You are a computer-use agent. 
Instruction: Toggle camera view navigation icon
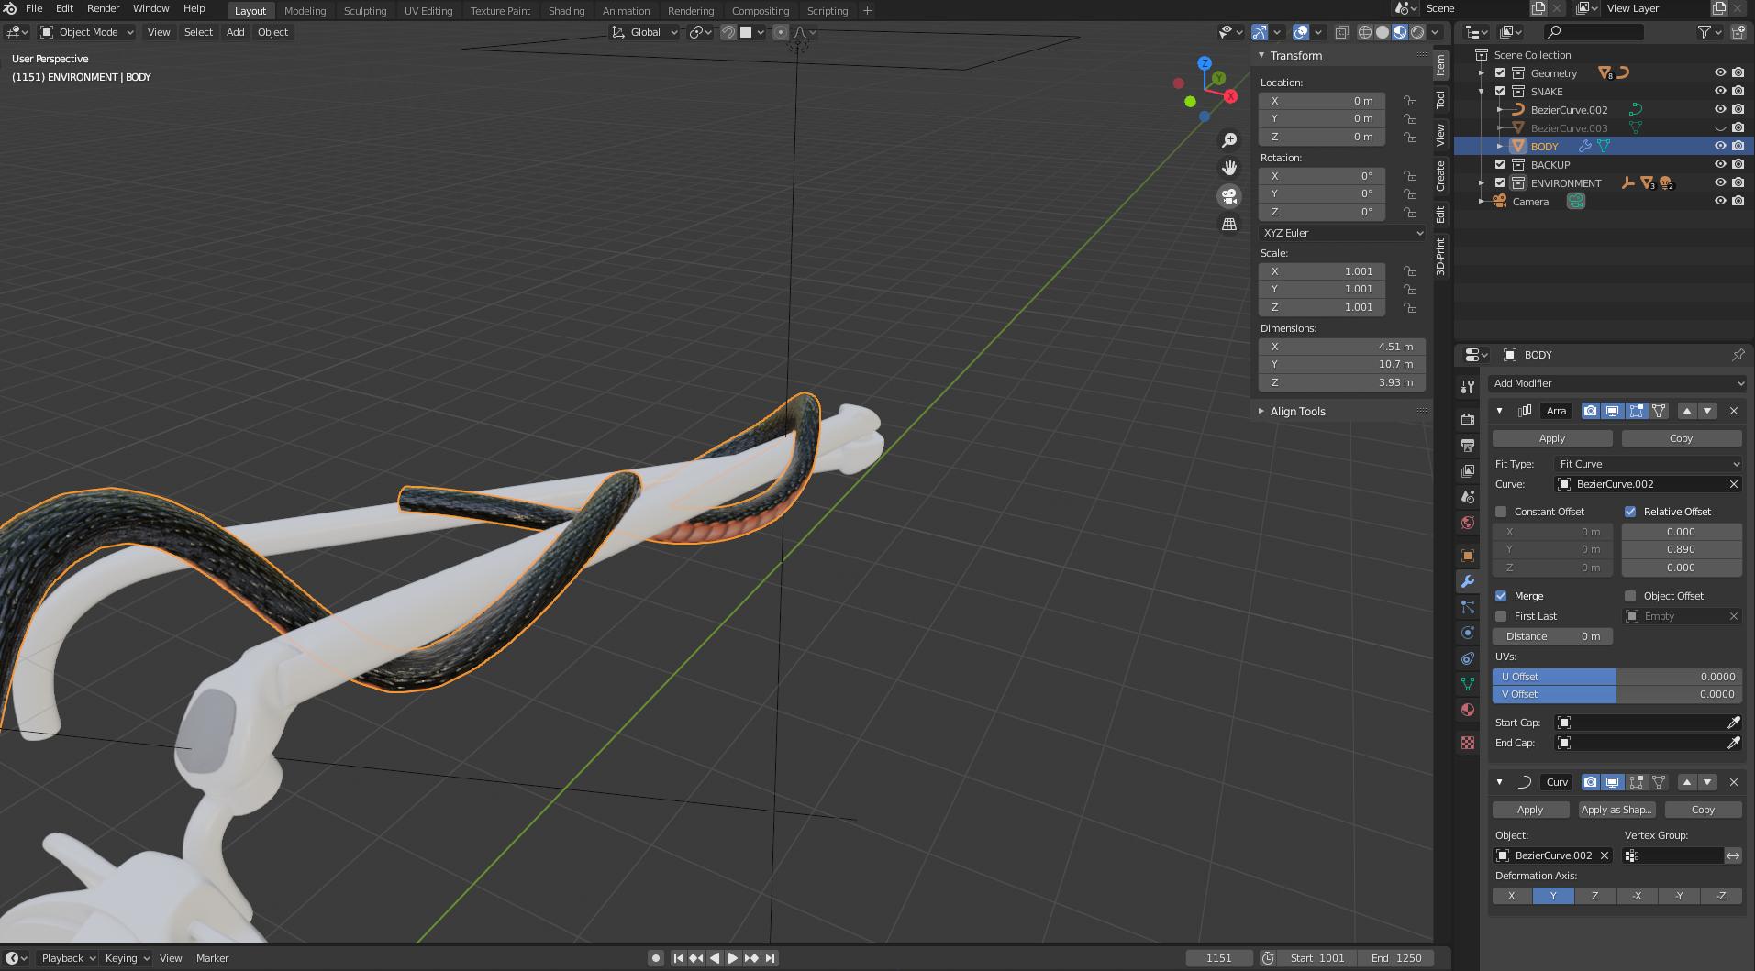point(1229,196)
